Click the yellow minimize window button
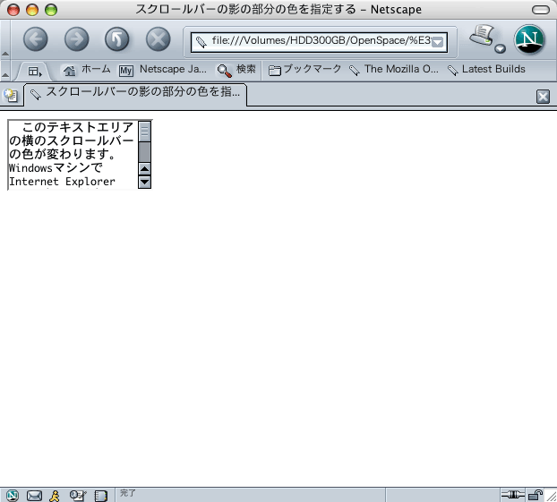 click(32, 10)
